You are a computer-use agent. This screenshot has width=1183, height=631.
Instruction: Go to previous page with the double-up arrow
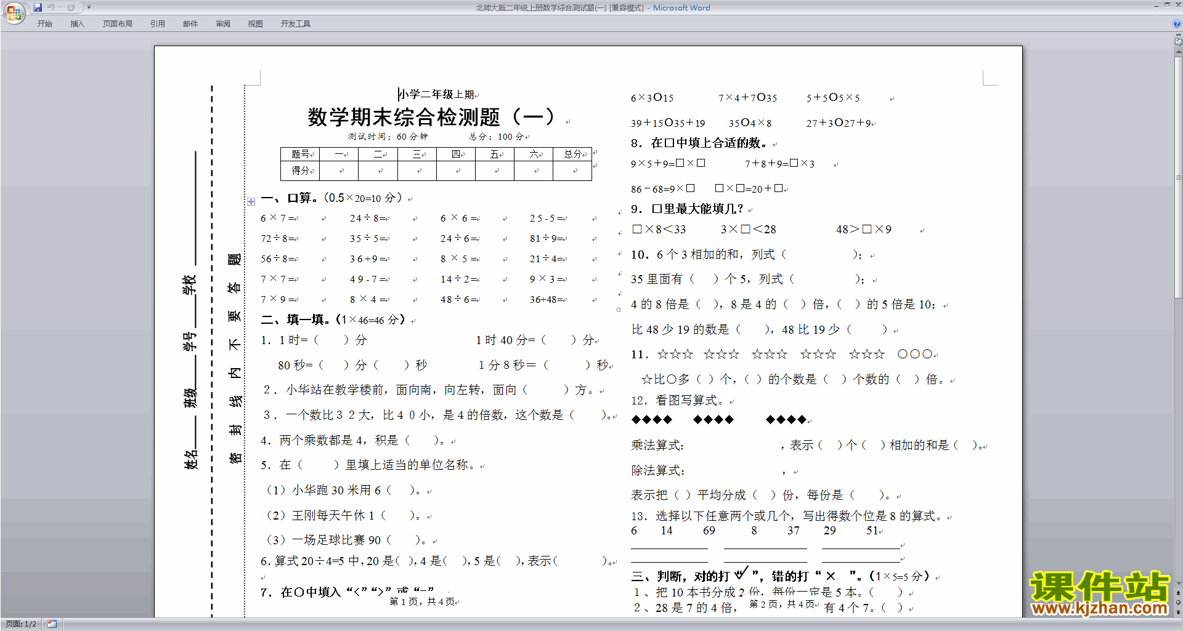pyautogui.click(x=1178, y=593)
